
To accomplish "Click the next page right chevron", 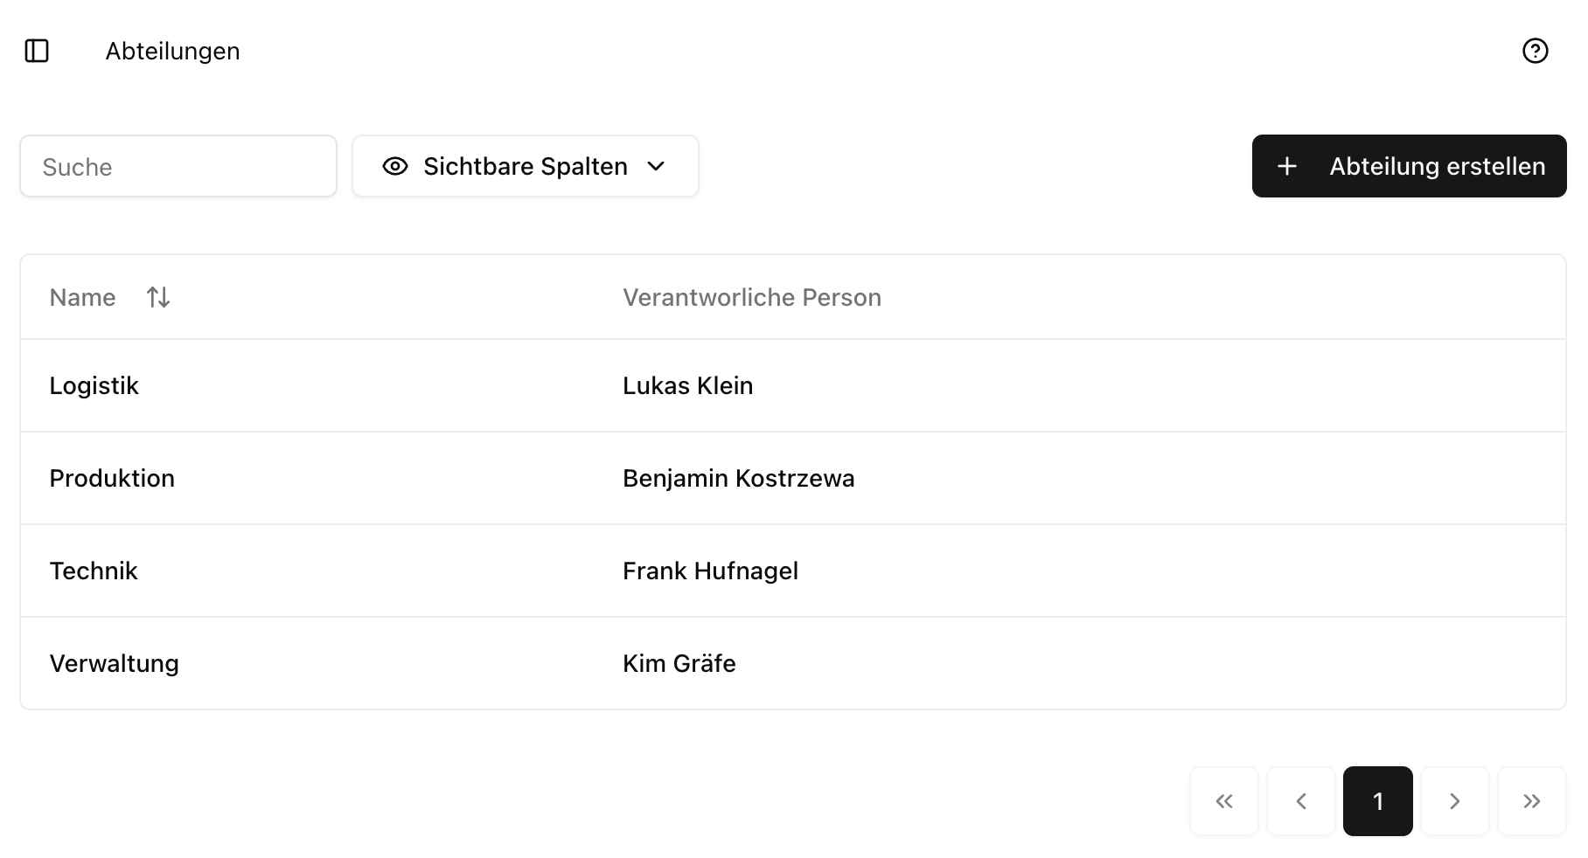I will 1454,800.
